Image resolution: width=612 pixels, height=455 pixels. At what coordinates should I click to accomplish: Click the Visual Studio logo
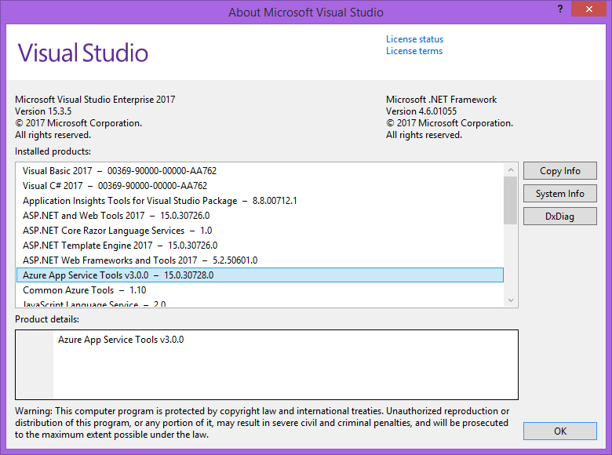tap(82, 53)
